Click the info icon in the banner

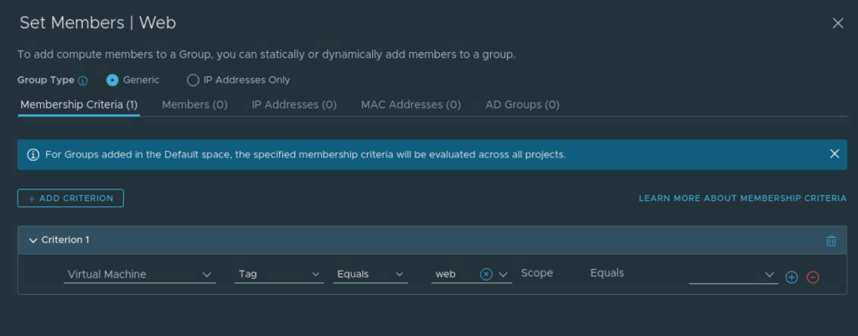pyautogui.click(x=34, y=155)
